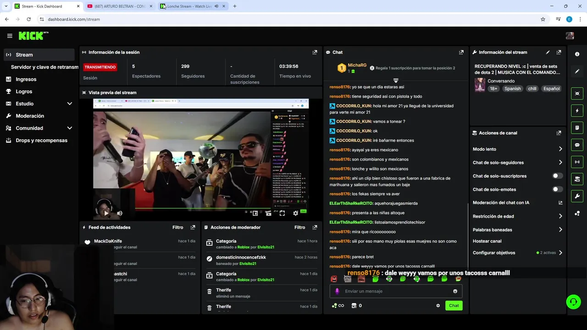
Task: Pop out the Chat panel
Action: click(461, 52)
